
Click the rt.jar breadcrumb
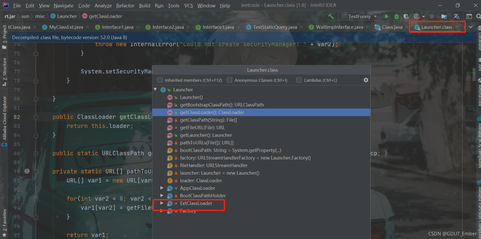(x=10, y=16)
